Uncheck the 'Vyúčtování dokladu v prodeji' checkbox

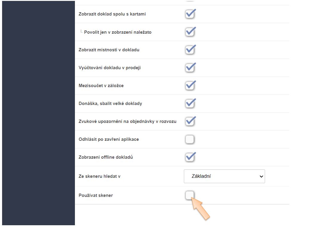click(x=190, y=68)
